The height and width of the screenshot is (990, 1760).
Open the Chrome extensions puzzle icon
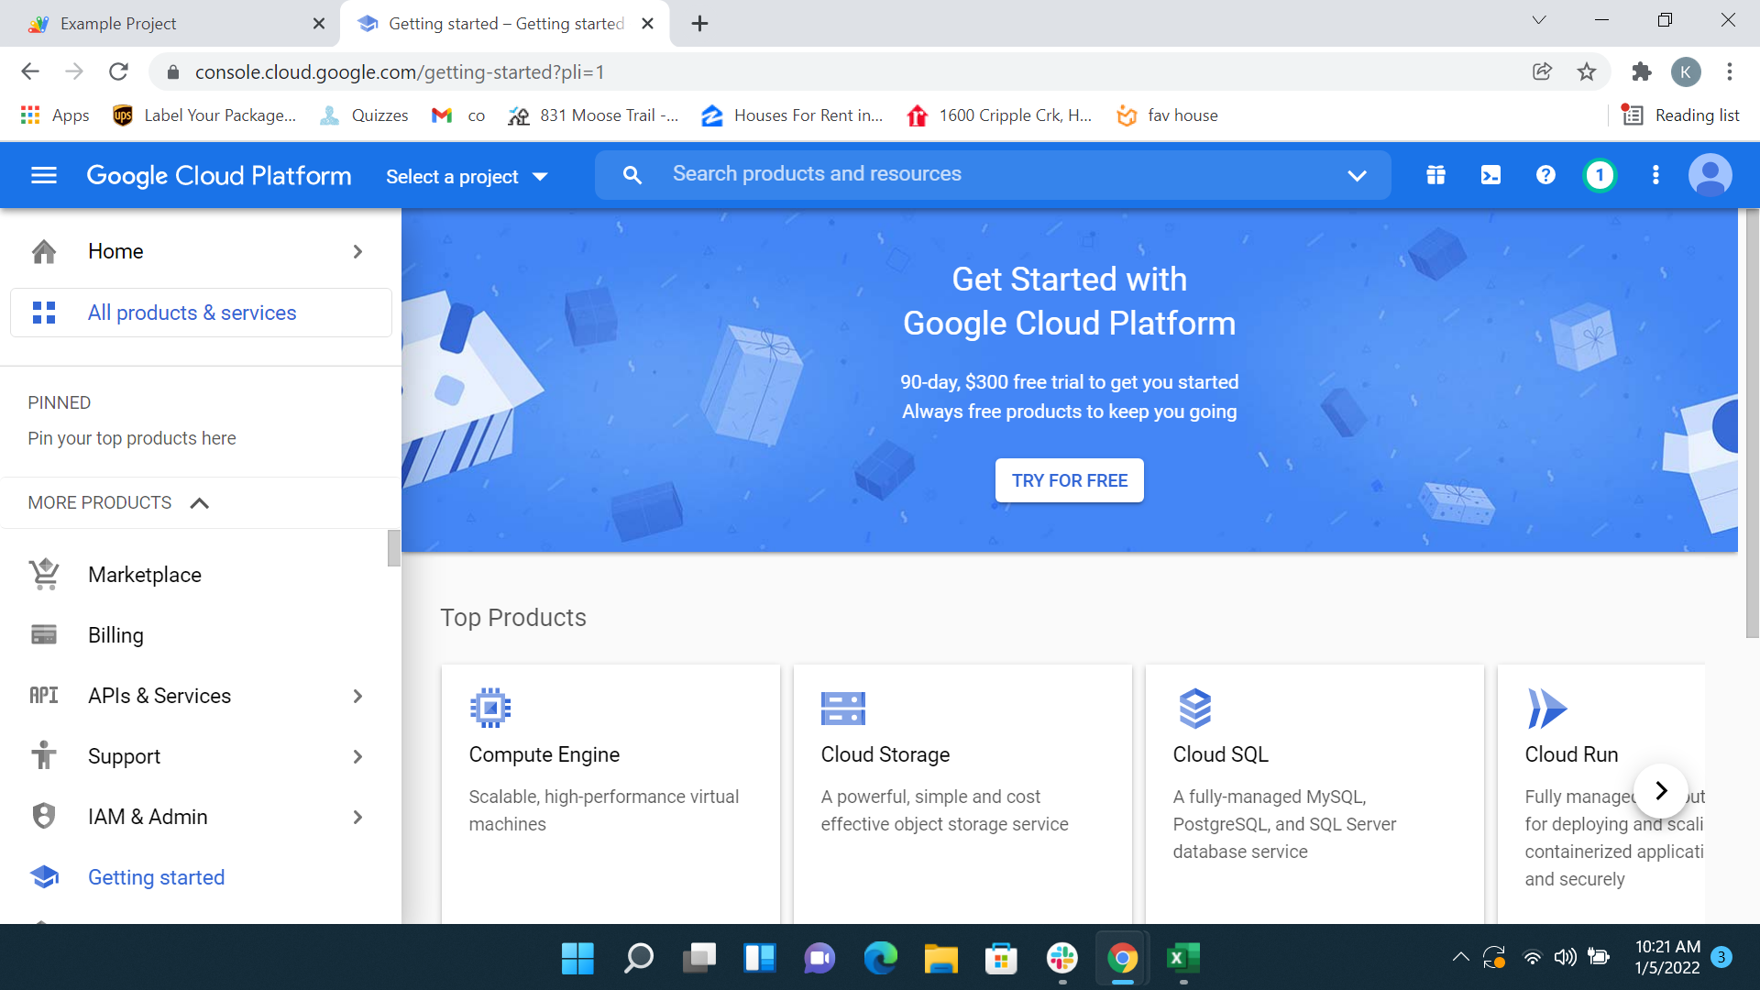pos(1642,71)
